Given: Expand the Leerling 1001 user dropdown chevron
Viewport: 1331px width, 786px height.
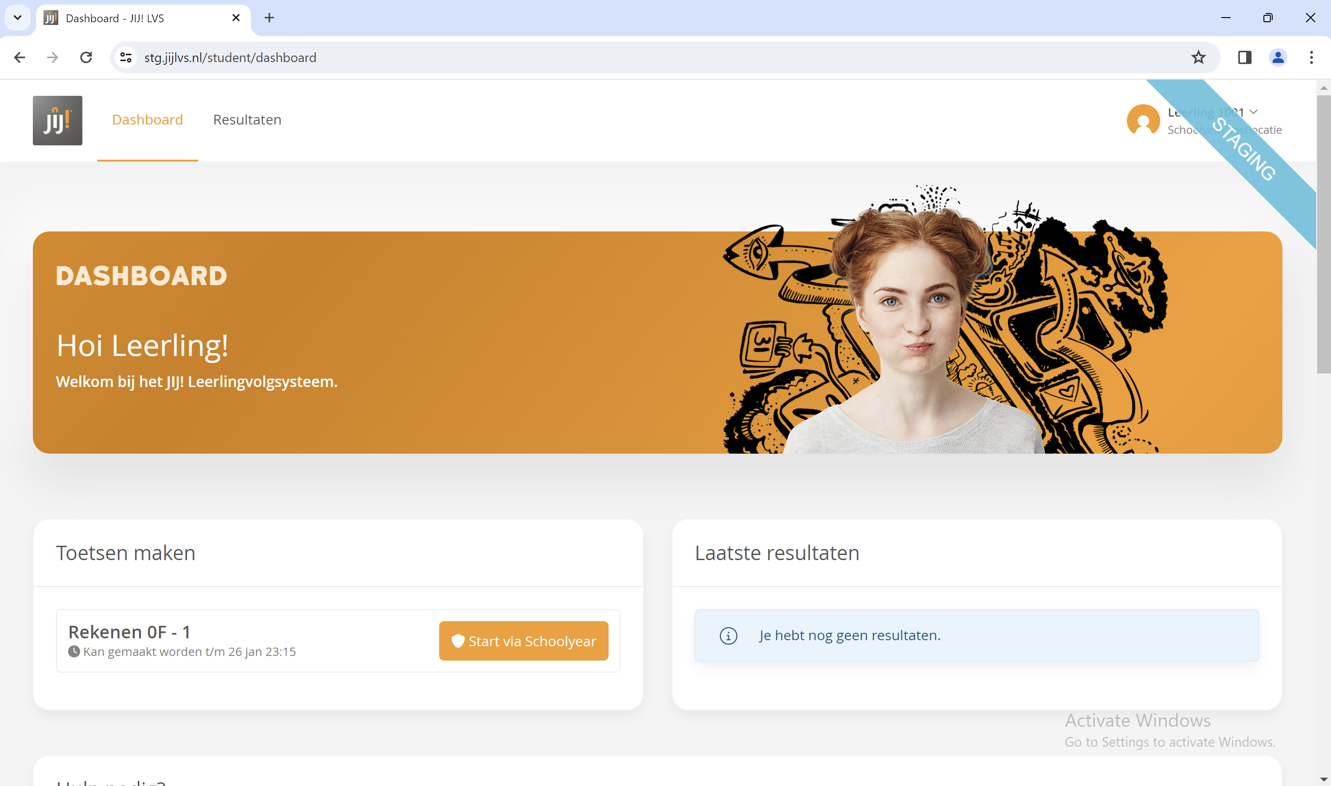Looking at the screenshot, I should tap(1253, 112).
